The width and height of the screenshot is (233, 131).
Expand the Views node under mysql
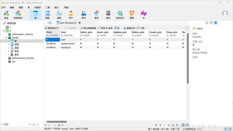point(9,44)
